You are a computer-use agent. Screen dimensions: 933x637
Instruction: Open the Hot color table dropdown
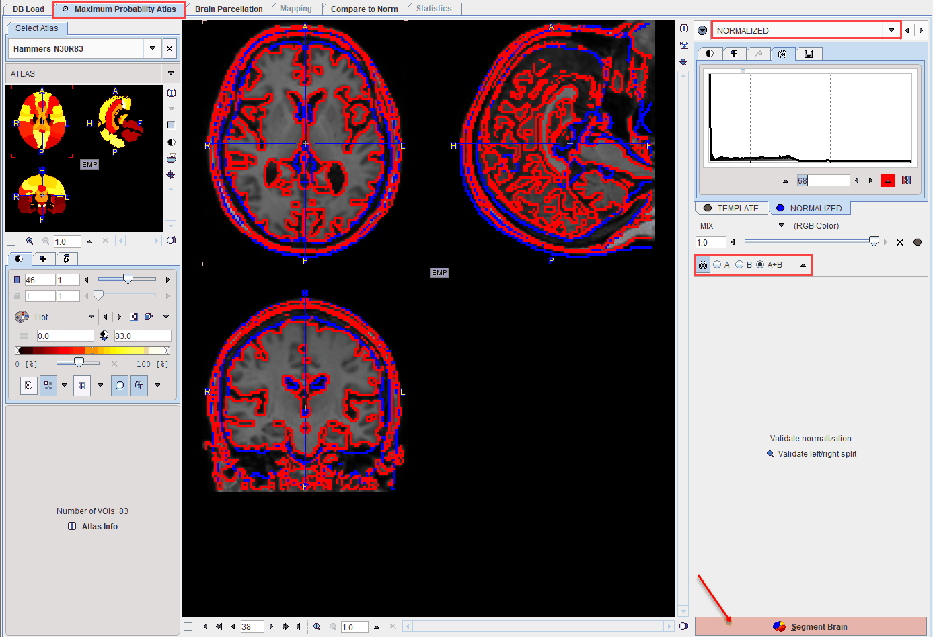coord(91,317)
